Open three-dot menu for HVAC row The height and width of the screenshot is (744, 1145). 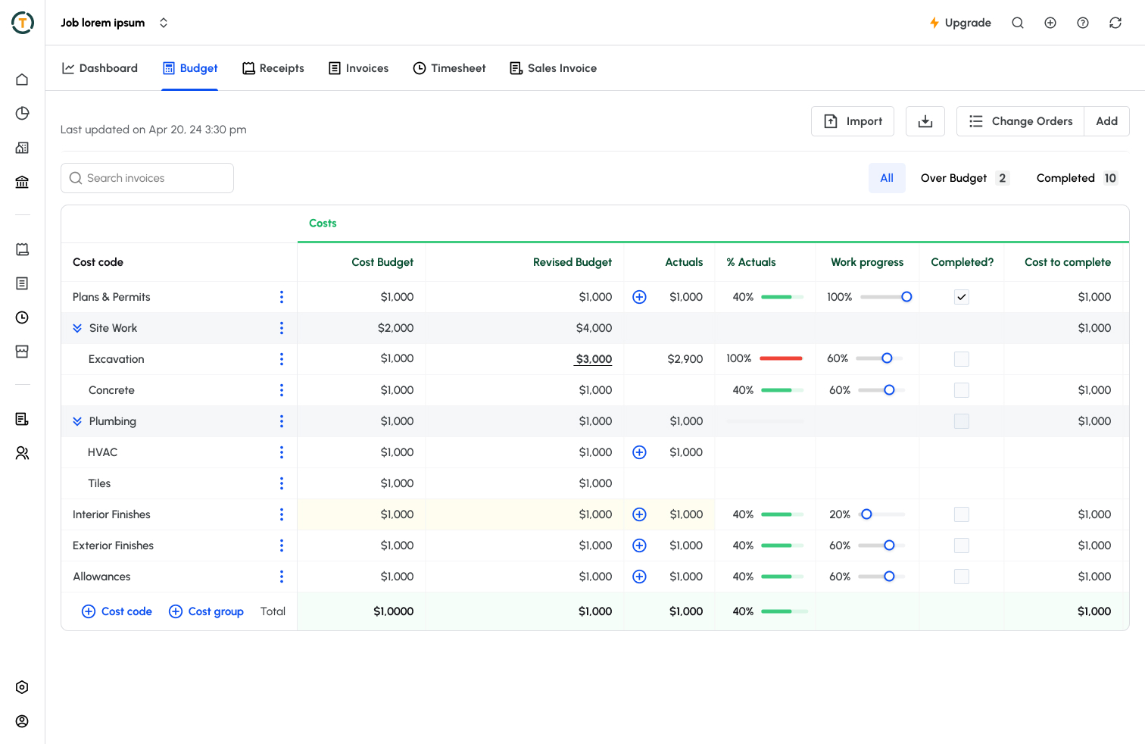[282, 452]
